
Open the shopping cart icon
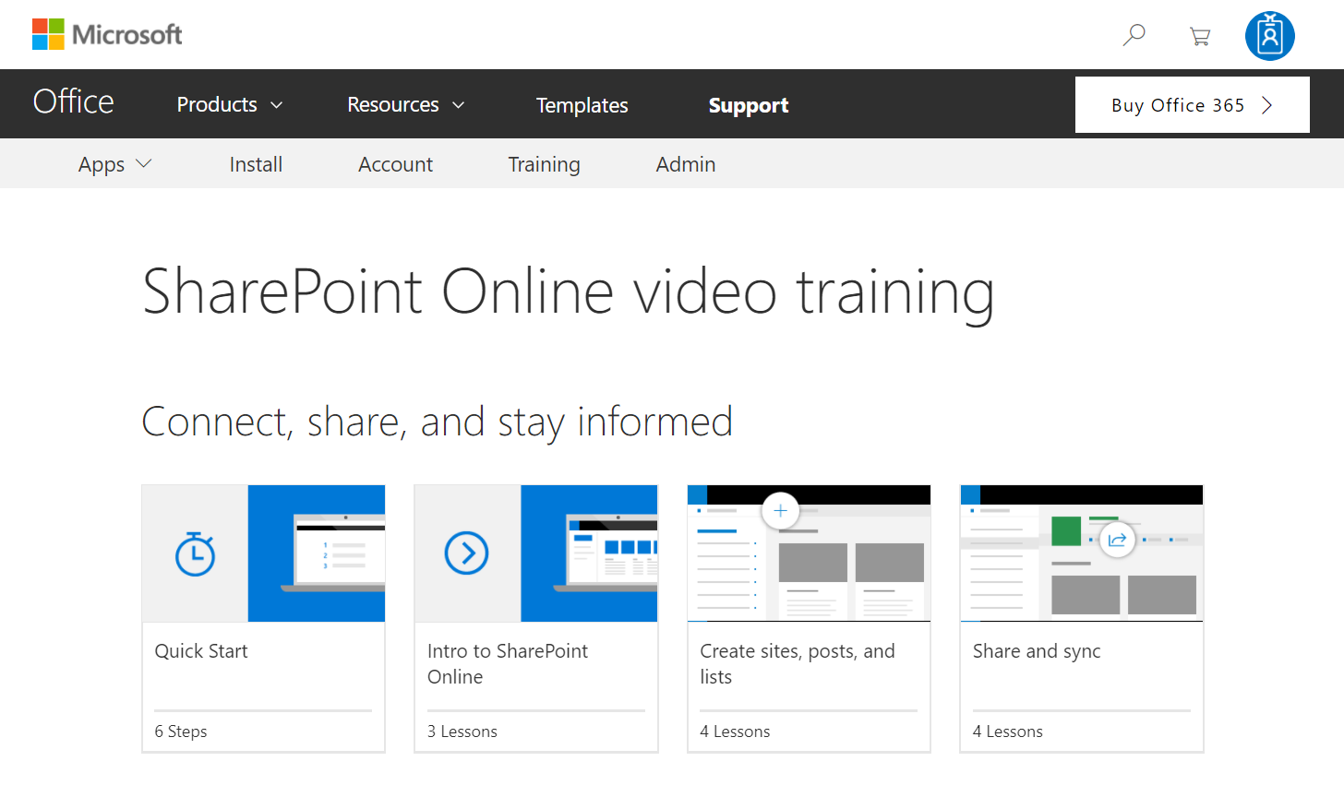pos(1200,36)
